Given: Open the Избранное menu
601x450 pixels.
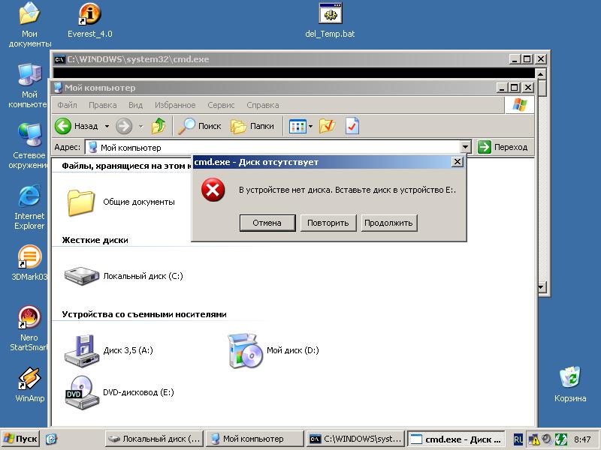Looking at the screenshot, I should point(175,105).
